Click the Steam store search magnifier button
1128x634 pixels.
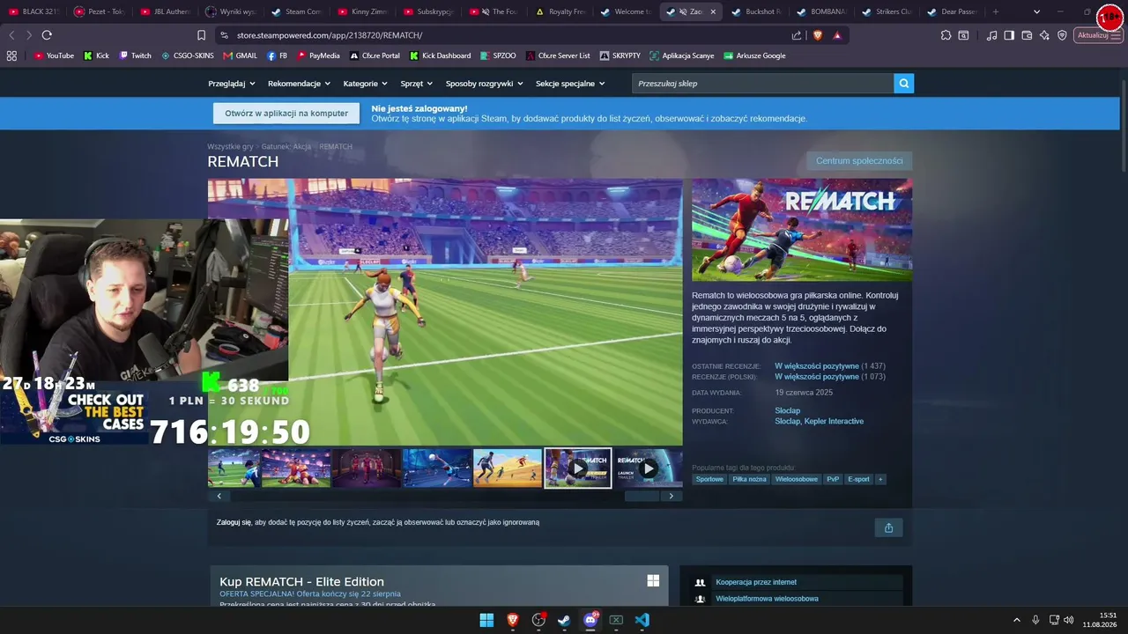(903, 84)
